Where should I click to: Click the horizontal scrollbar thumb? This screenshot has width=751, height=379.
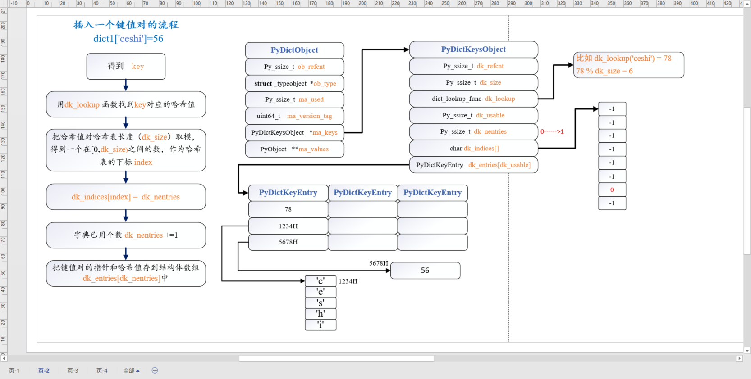(x=336, y=358)
